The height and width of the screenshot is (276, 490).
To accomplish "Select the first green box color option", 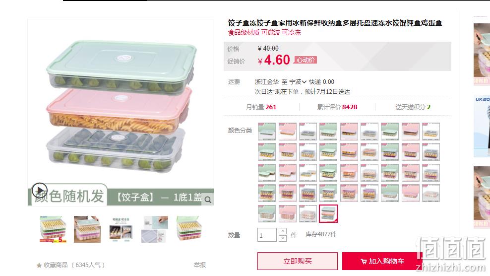I will pos(266,132).
